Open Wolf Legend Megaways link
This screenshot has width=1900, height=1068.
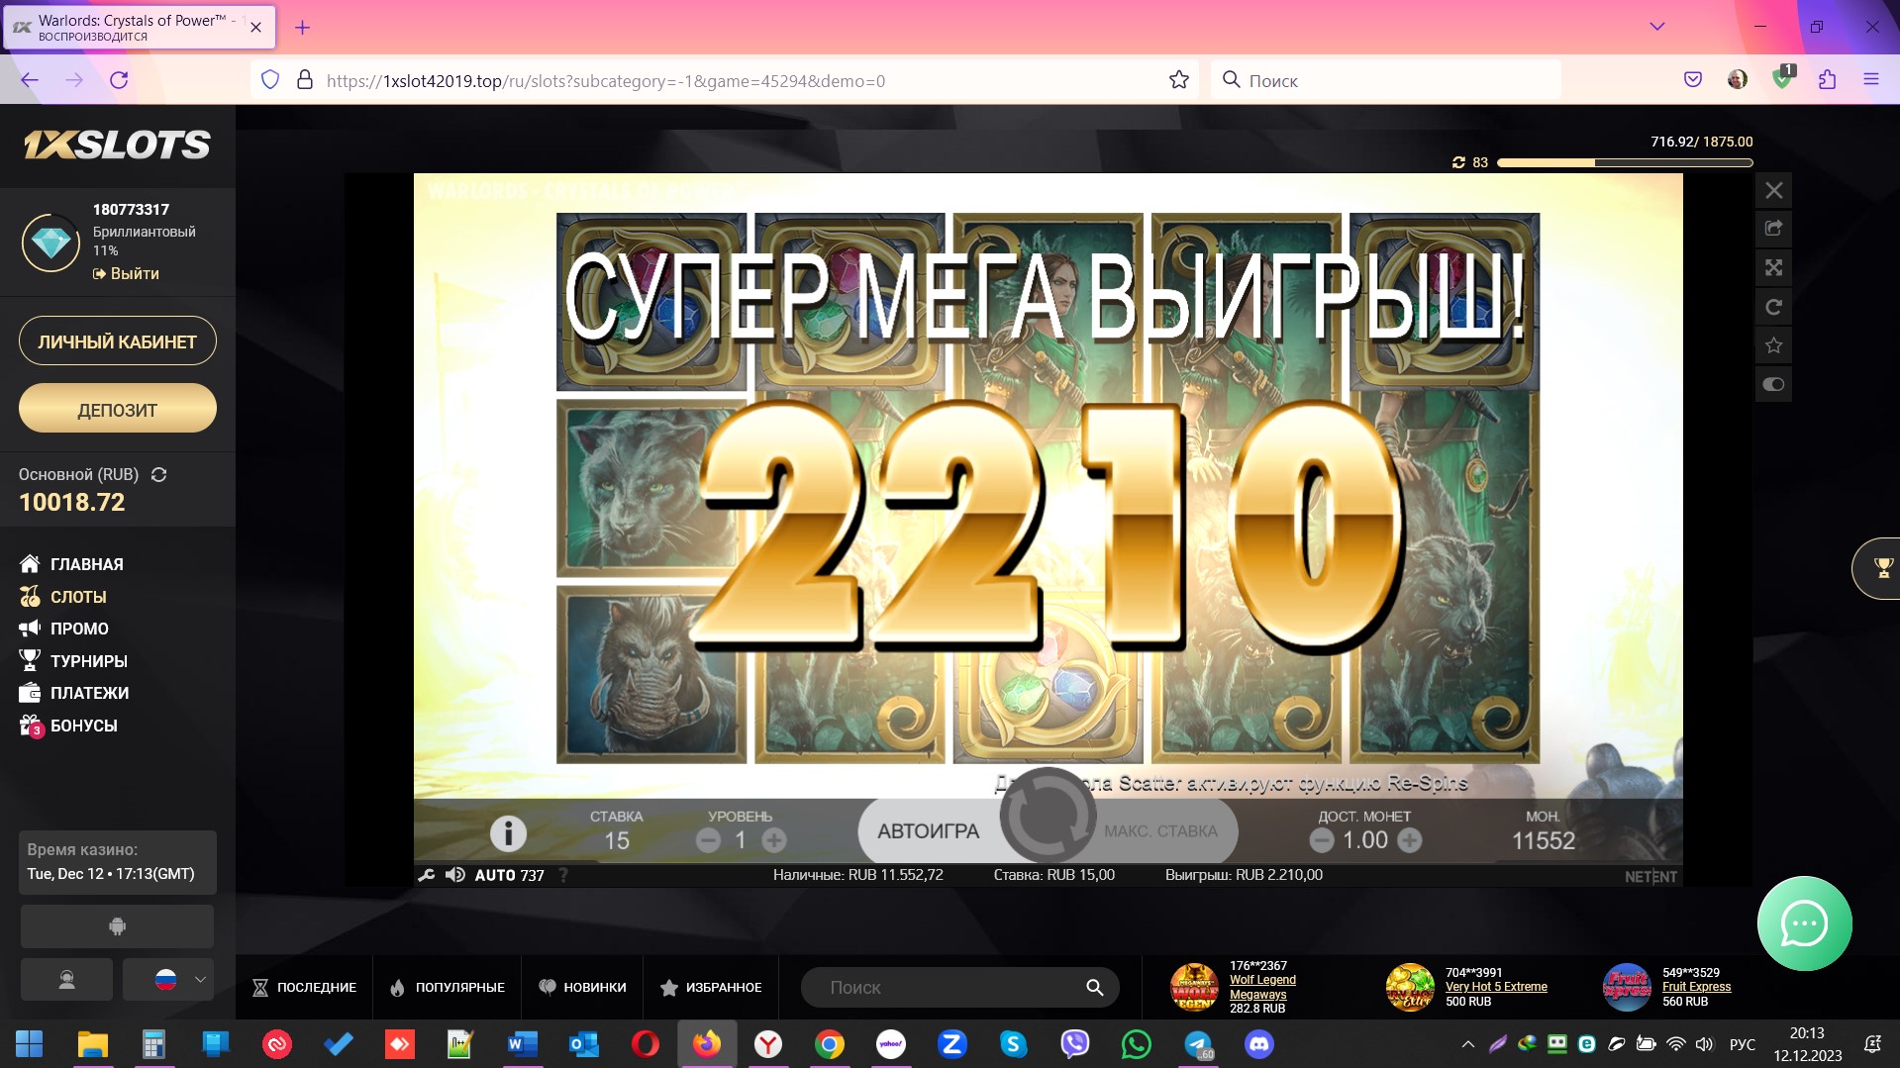point(1262,987)
